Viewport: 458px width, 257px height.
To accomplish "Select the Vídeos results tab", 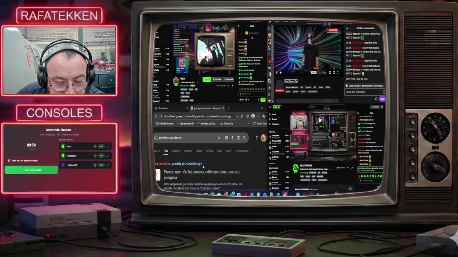I will (x=199, y=151).
